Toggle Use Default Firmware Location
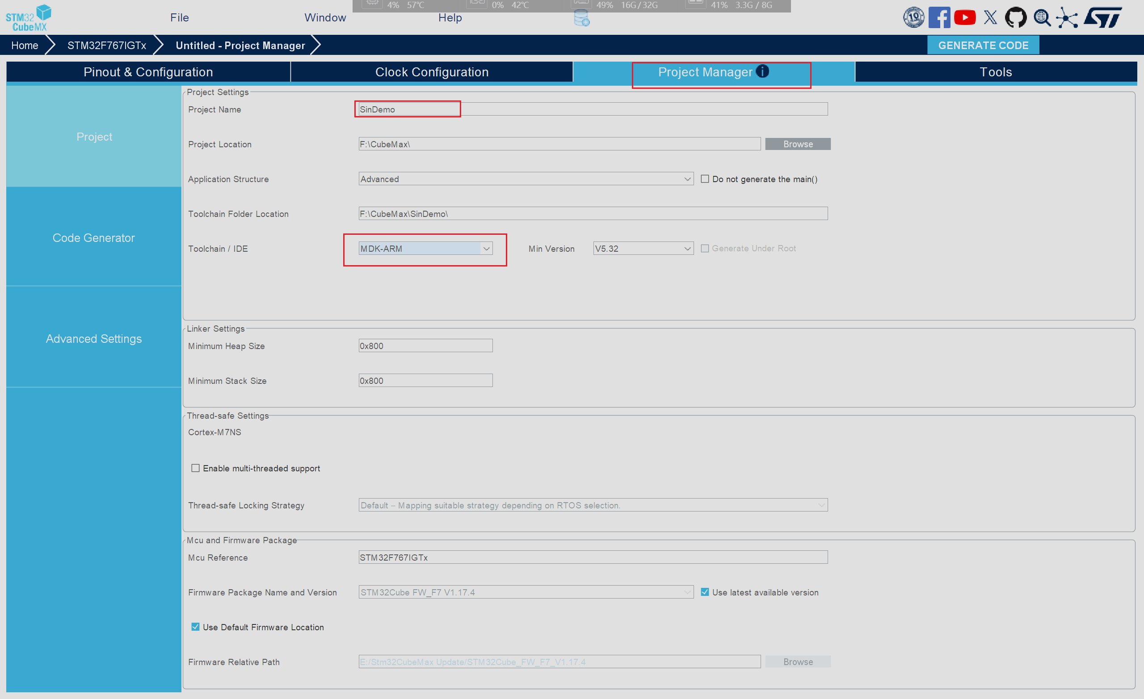The image size is (1144, 699). point(195,627)
